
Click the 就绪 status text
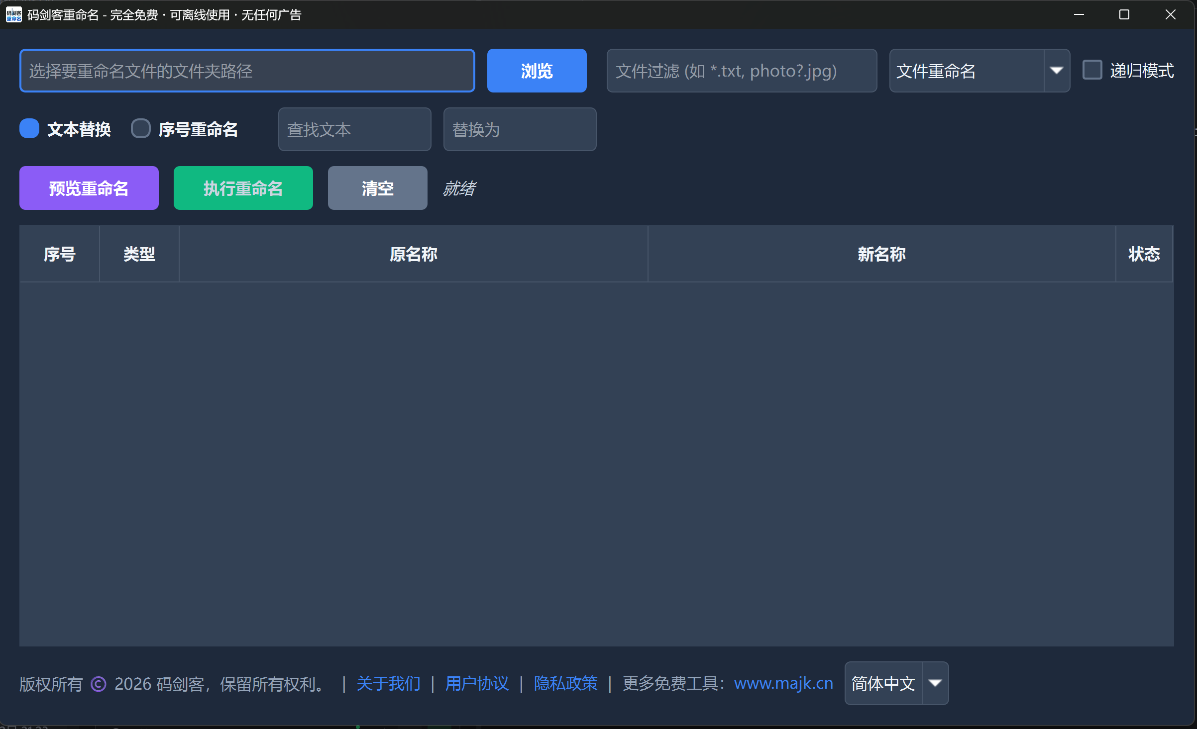(459, 188)
